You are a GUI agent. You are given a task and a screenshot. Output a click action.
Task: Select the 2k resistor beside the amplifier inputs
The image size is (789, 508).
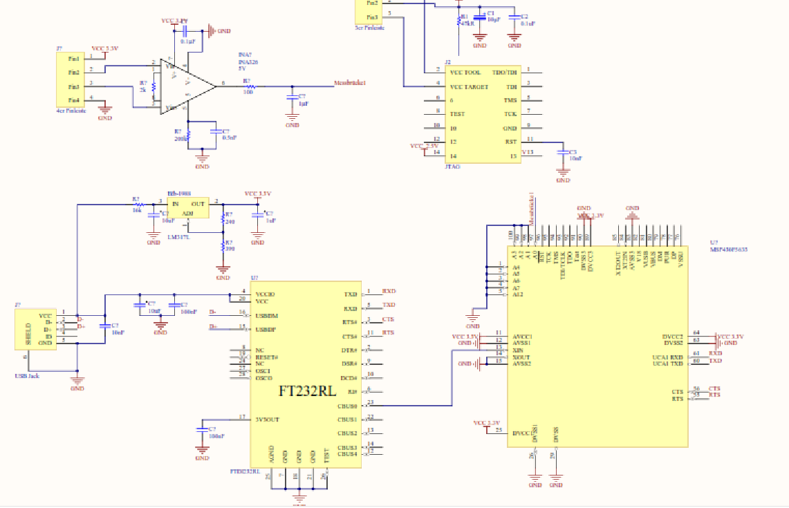153,87
